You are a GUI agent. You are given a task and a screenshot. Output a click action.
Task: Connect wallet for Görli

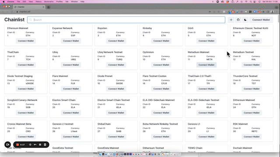206,41
